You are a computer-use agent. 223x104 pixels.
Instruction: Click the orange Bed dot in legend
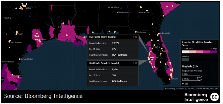183,84
